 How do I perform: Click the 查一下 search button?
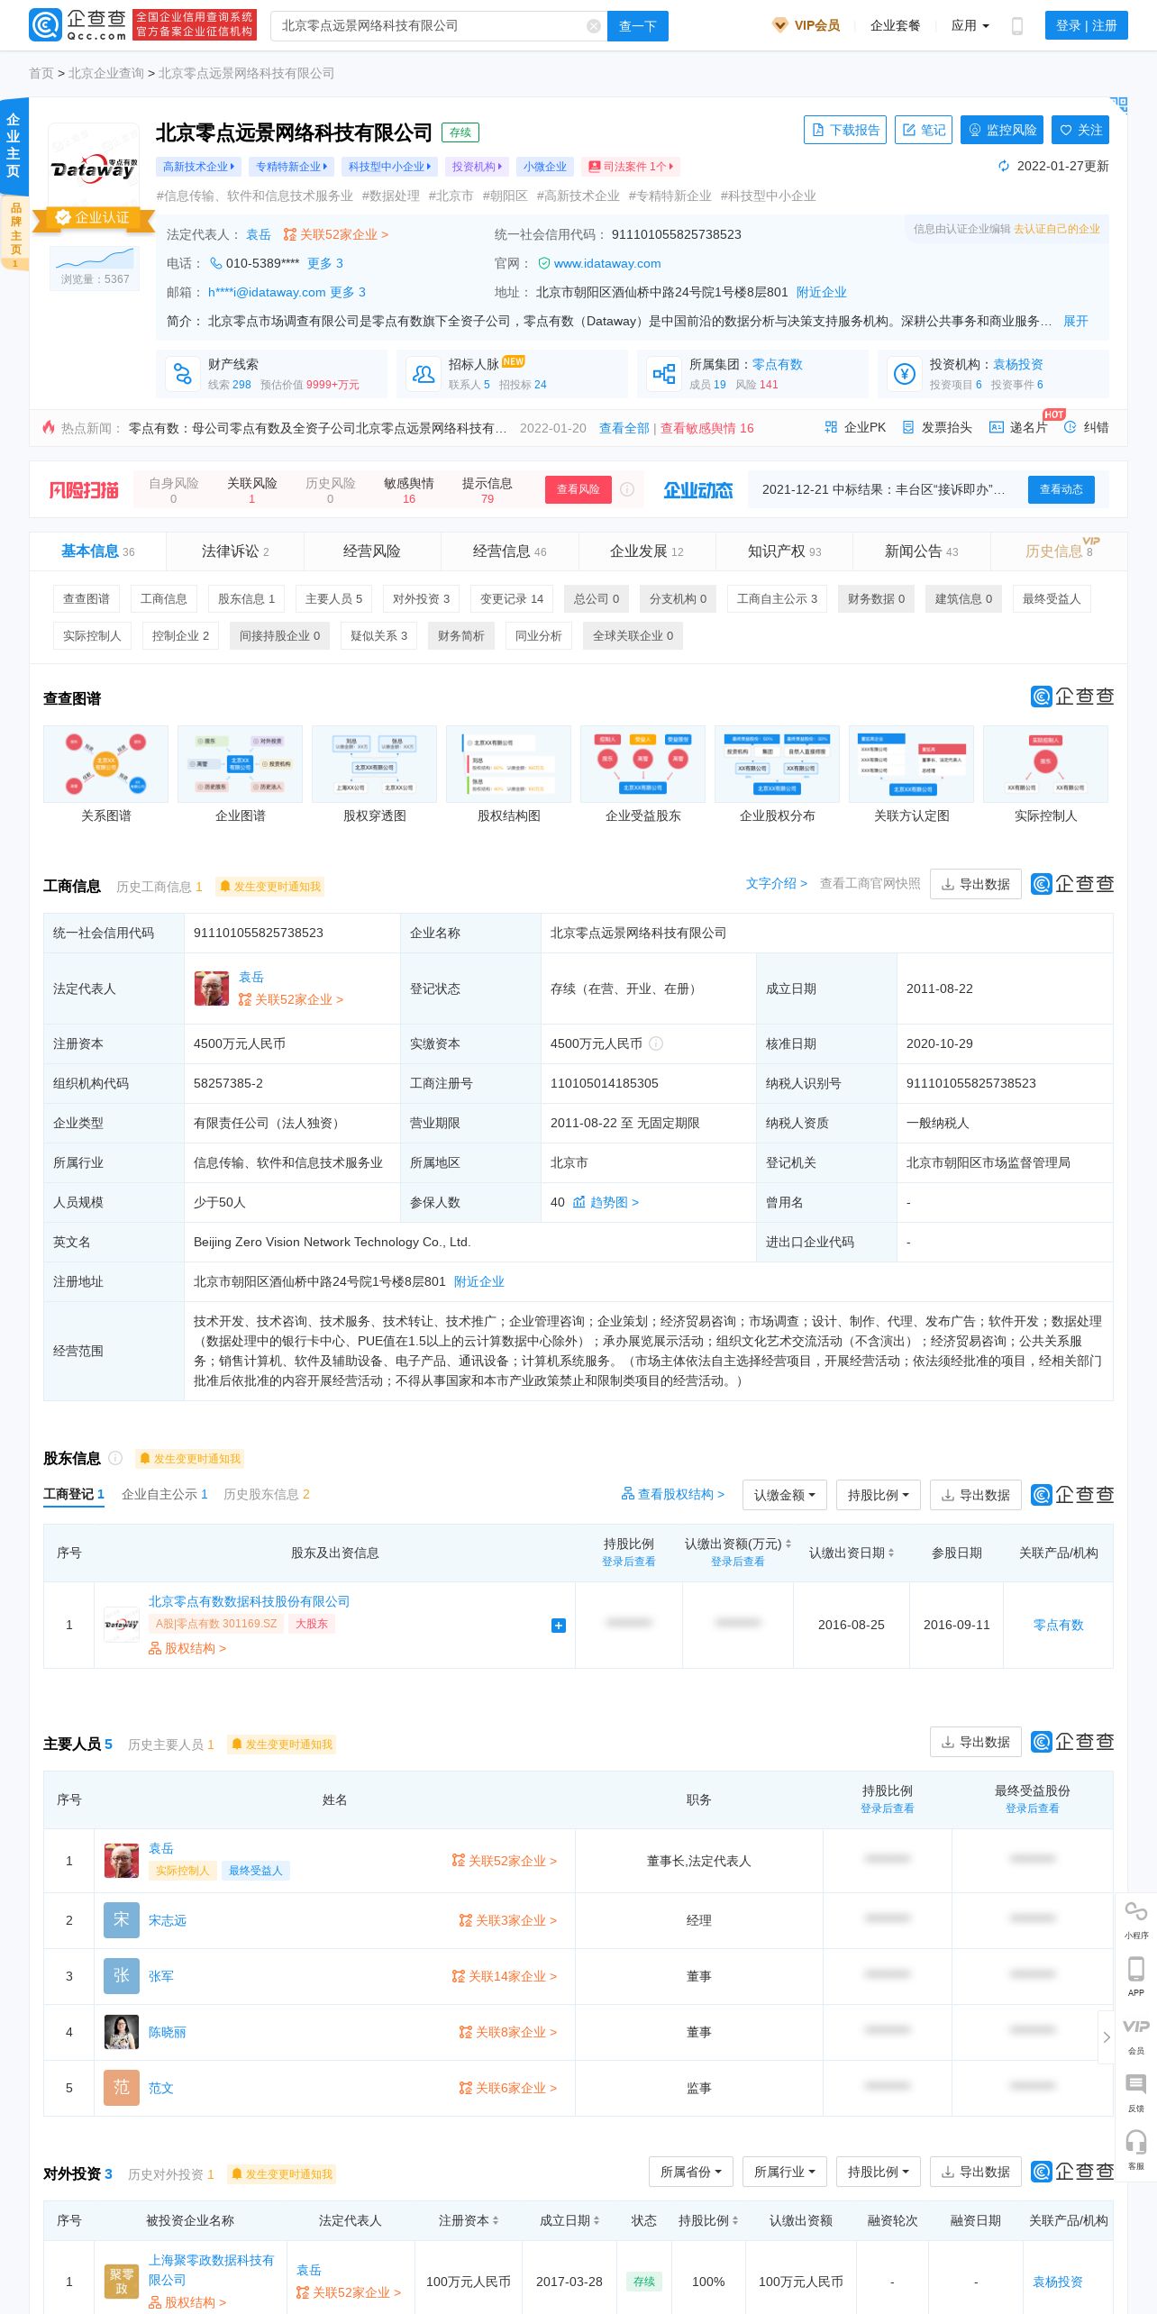638,26
